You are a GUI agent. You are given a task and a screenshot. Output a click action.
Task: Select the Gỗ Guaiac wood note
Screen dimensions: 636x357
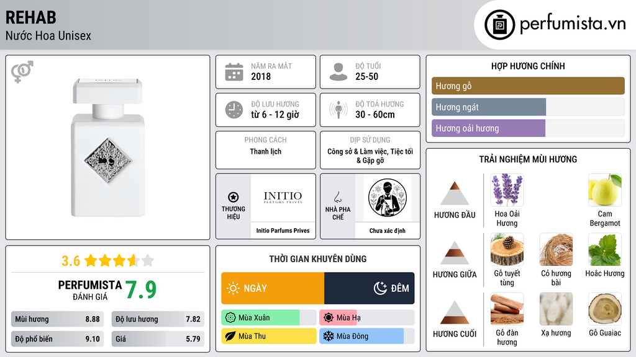point(605,309)
